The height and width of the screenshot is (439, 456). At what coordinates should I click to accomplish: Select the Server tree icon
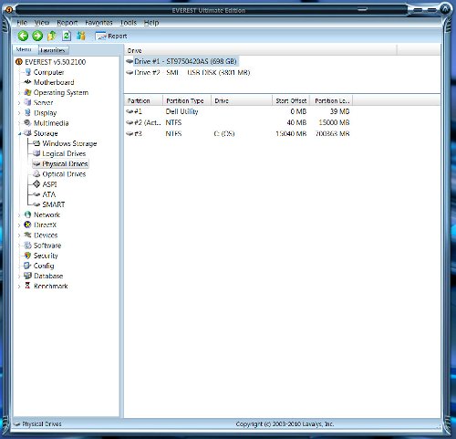pyautogui.click(x=27, y=102)
